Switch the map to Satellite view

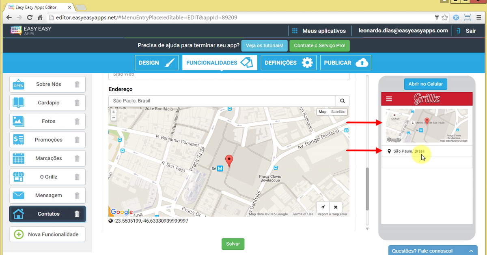[338, 112]
